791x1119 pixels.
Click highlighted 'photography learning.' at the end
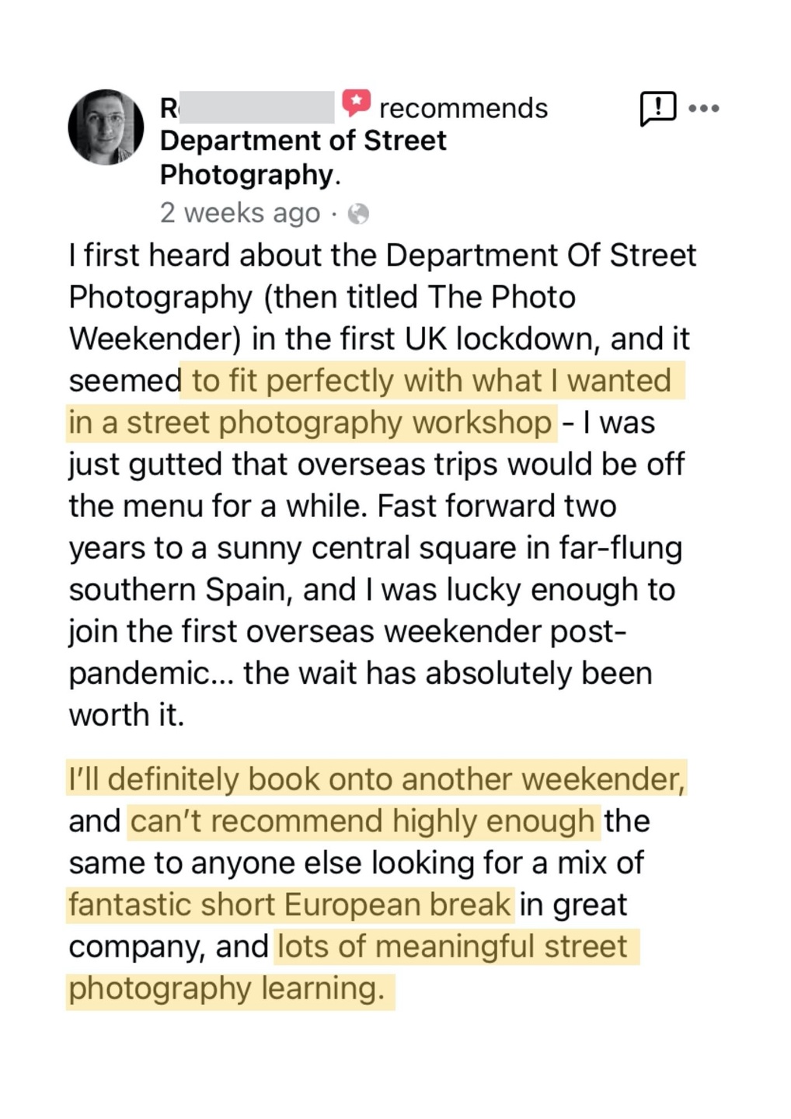230,989
